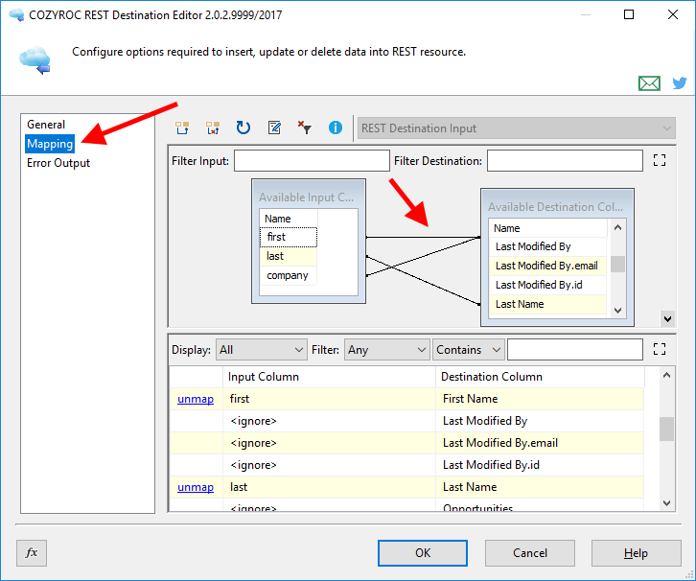The width and height of the screenshot is (696, 581).
Task: Click the Cancel button
Action: click(x=529, y=552)
